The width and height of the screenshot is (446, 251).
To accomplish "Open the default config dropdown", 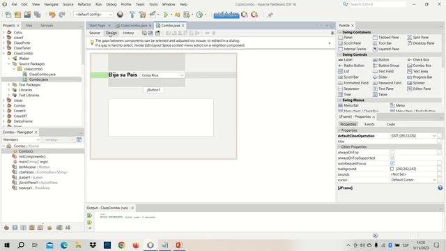I will point(93,15).
